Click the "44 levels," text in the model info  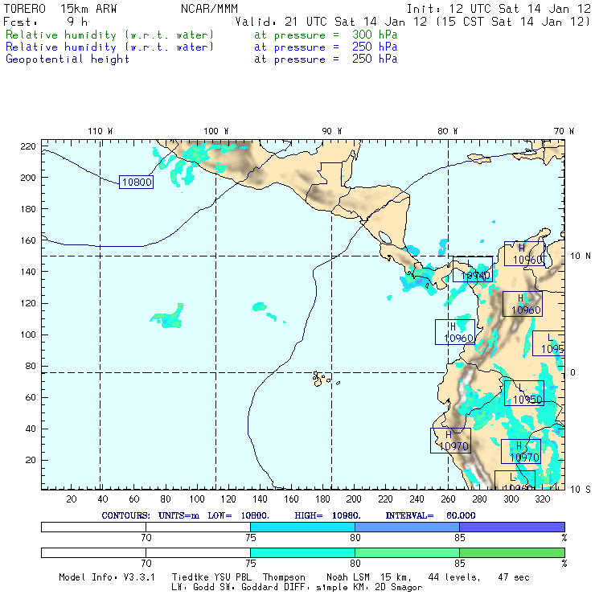[454, 577]
